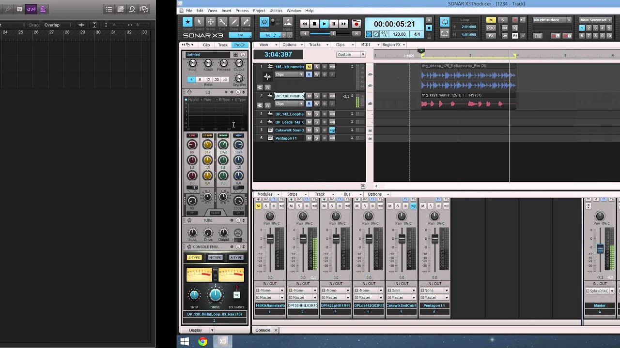
Task: Click the console emulator DRIVE knob
Action: (x=216, y=294)
